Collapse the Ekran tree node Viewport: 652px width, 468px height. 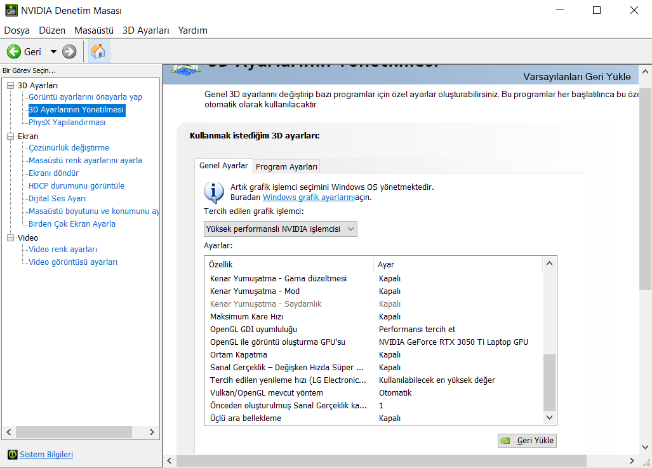pos(10,136)
